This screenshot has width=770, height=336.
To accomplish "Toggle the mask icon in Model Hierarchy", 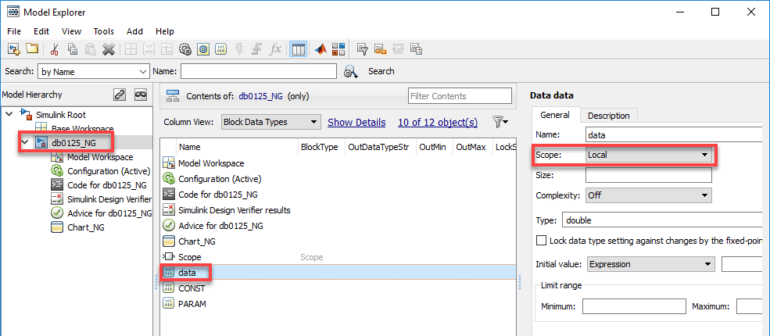I will (141, 95).
